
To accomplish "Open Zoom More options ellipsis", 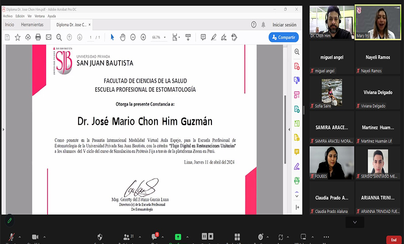I will [x=326, y=237].
